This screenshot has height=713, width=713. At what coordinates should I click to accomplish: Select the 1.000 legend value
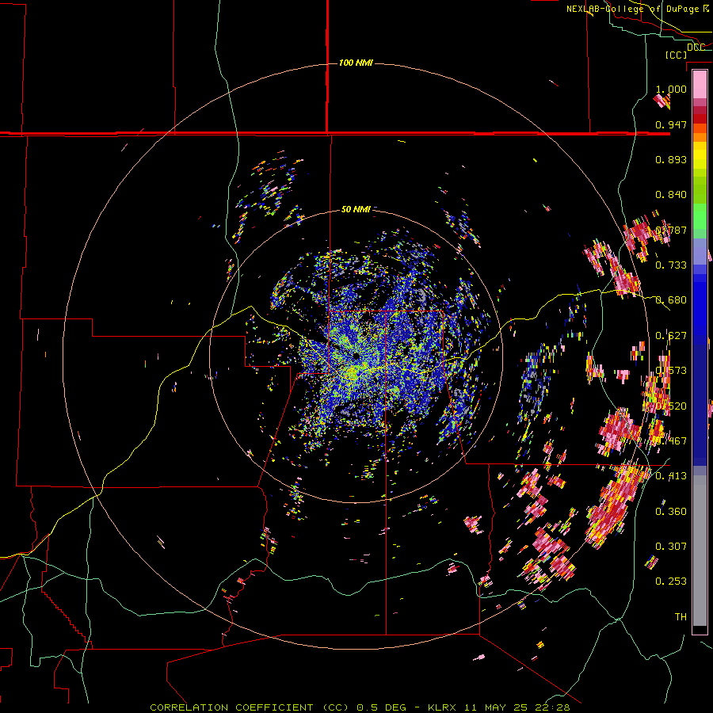click(671, 89)
